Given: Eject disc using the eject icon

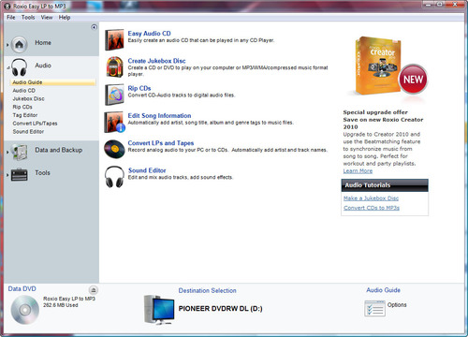Looking at the screenshot, I should point(94,290).
